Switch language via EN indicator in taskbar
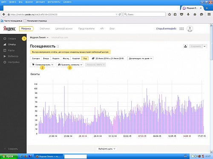213x159 pixels. click(185, 156)
